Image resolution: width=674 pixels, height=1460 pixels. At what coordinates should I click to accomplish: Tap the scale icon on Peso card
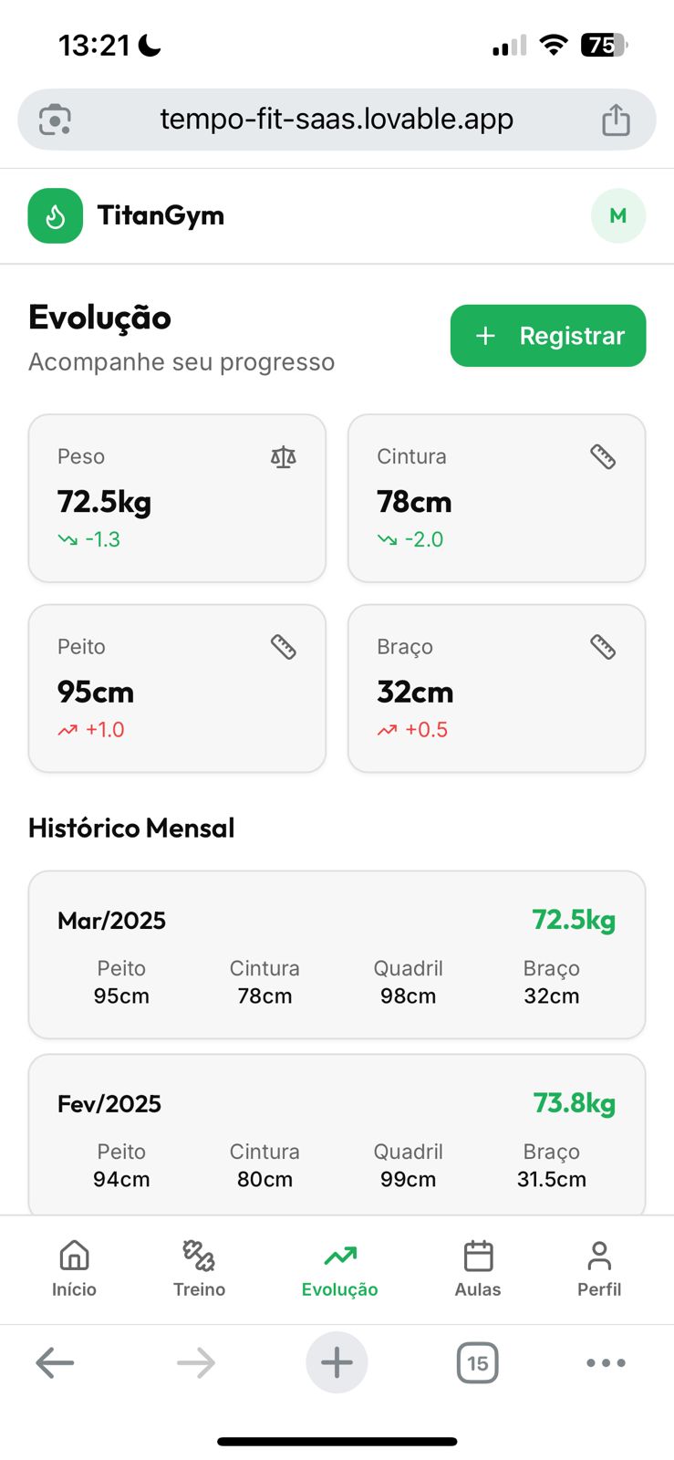284,457
